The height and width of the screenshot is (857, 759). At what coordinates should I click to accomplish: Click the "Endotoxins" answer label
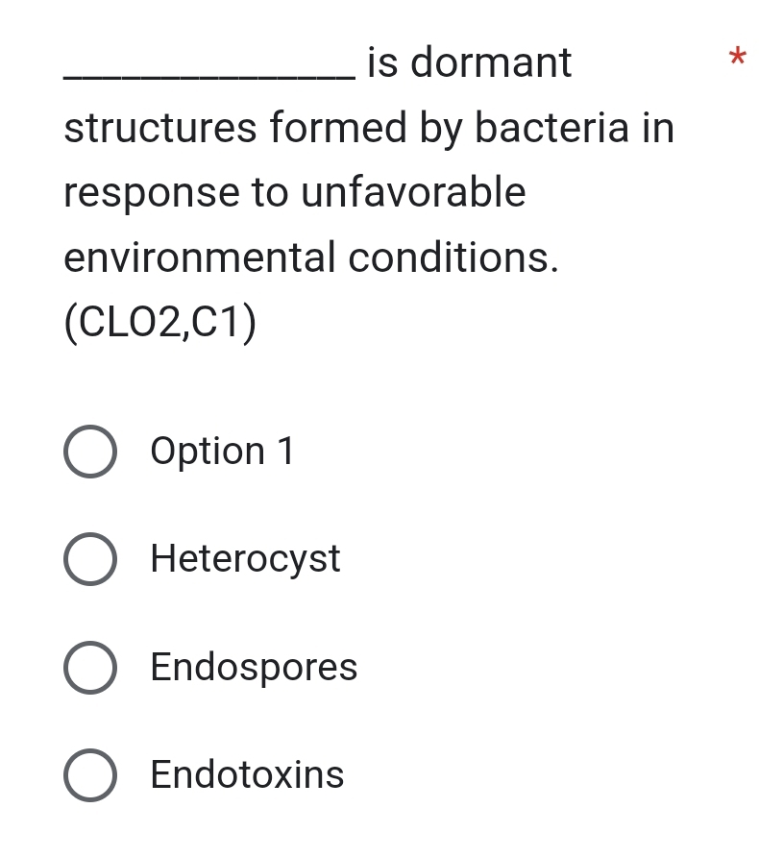tap(248, 775)
